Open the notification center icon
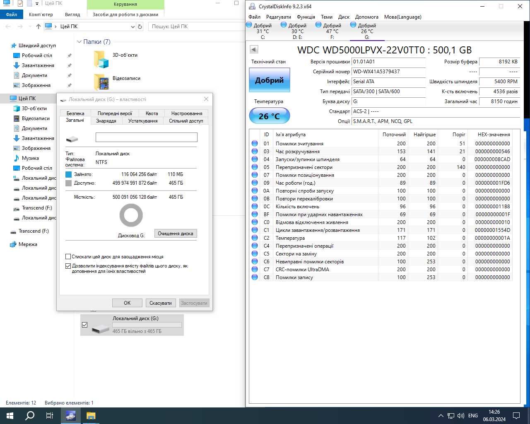 click(x=516, y=416)
